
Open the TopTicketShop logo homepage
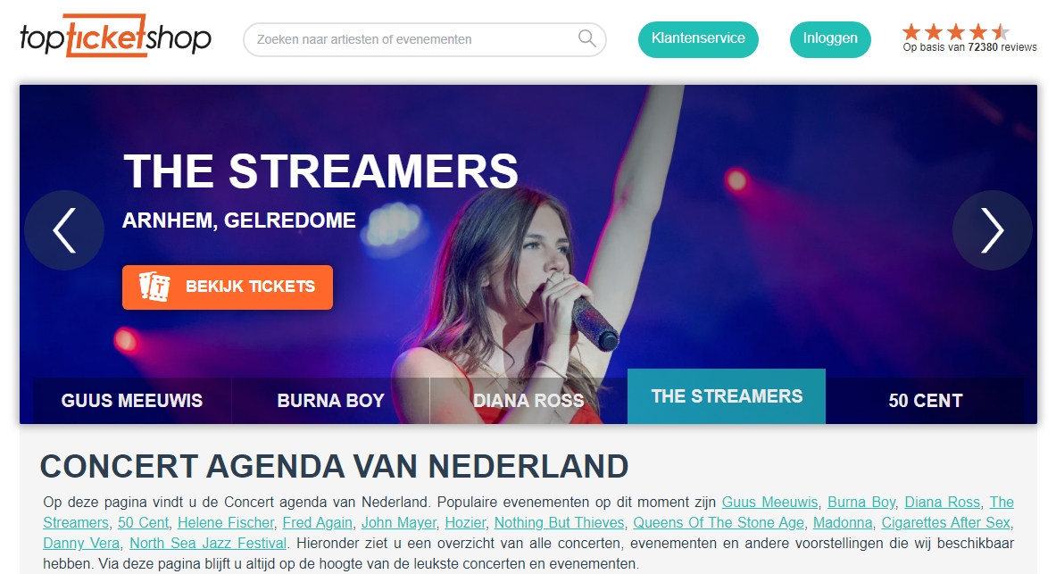(x=115, y=36)
